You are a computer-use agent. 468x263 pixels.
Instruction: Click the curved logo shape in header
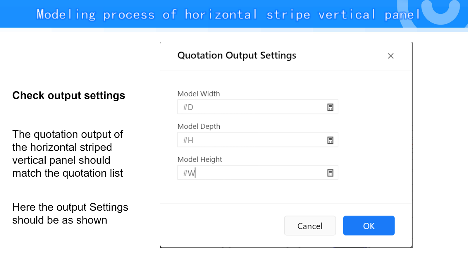pos(441,14)
